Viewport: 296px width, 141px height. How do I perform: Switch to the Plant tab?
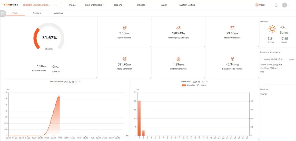click(x=15, y=13)
